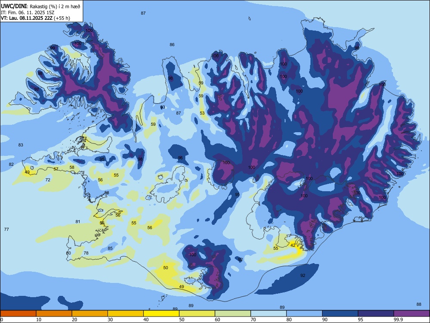The image size is (430, 323).
Task: Click the pale blue 70–80 legend swatch
Action: pyautogui.click(x=268, y=314)
